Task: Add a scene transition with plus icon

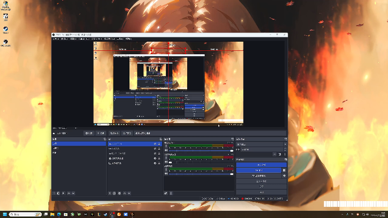Action: pyautogui.click(x=275, y=154)
